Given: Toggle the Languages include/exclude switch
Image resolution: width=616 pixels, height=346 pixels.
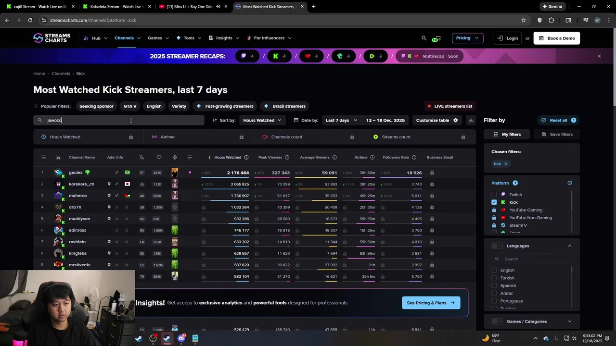Looking at the screenshot, I should [497, 246].
